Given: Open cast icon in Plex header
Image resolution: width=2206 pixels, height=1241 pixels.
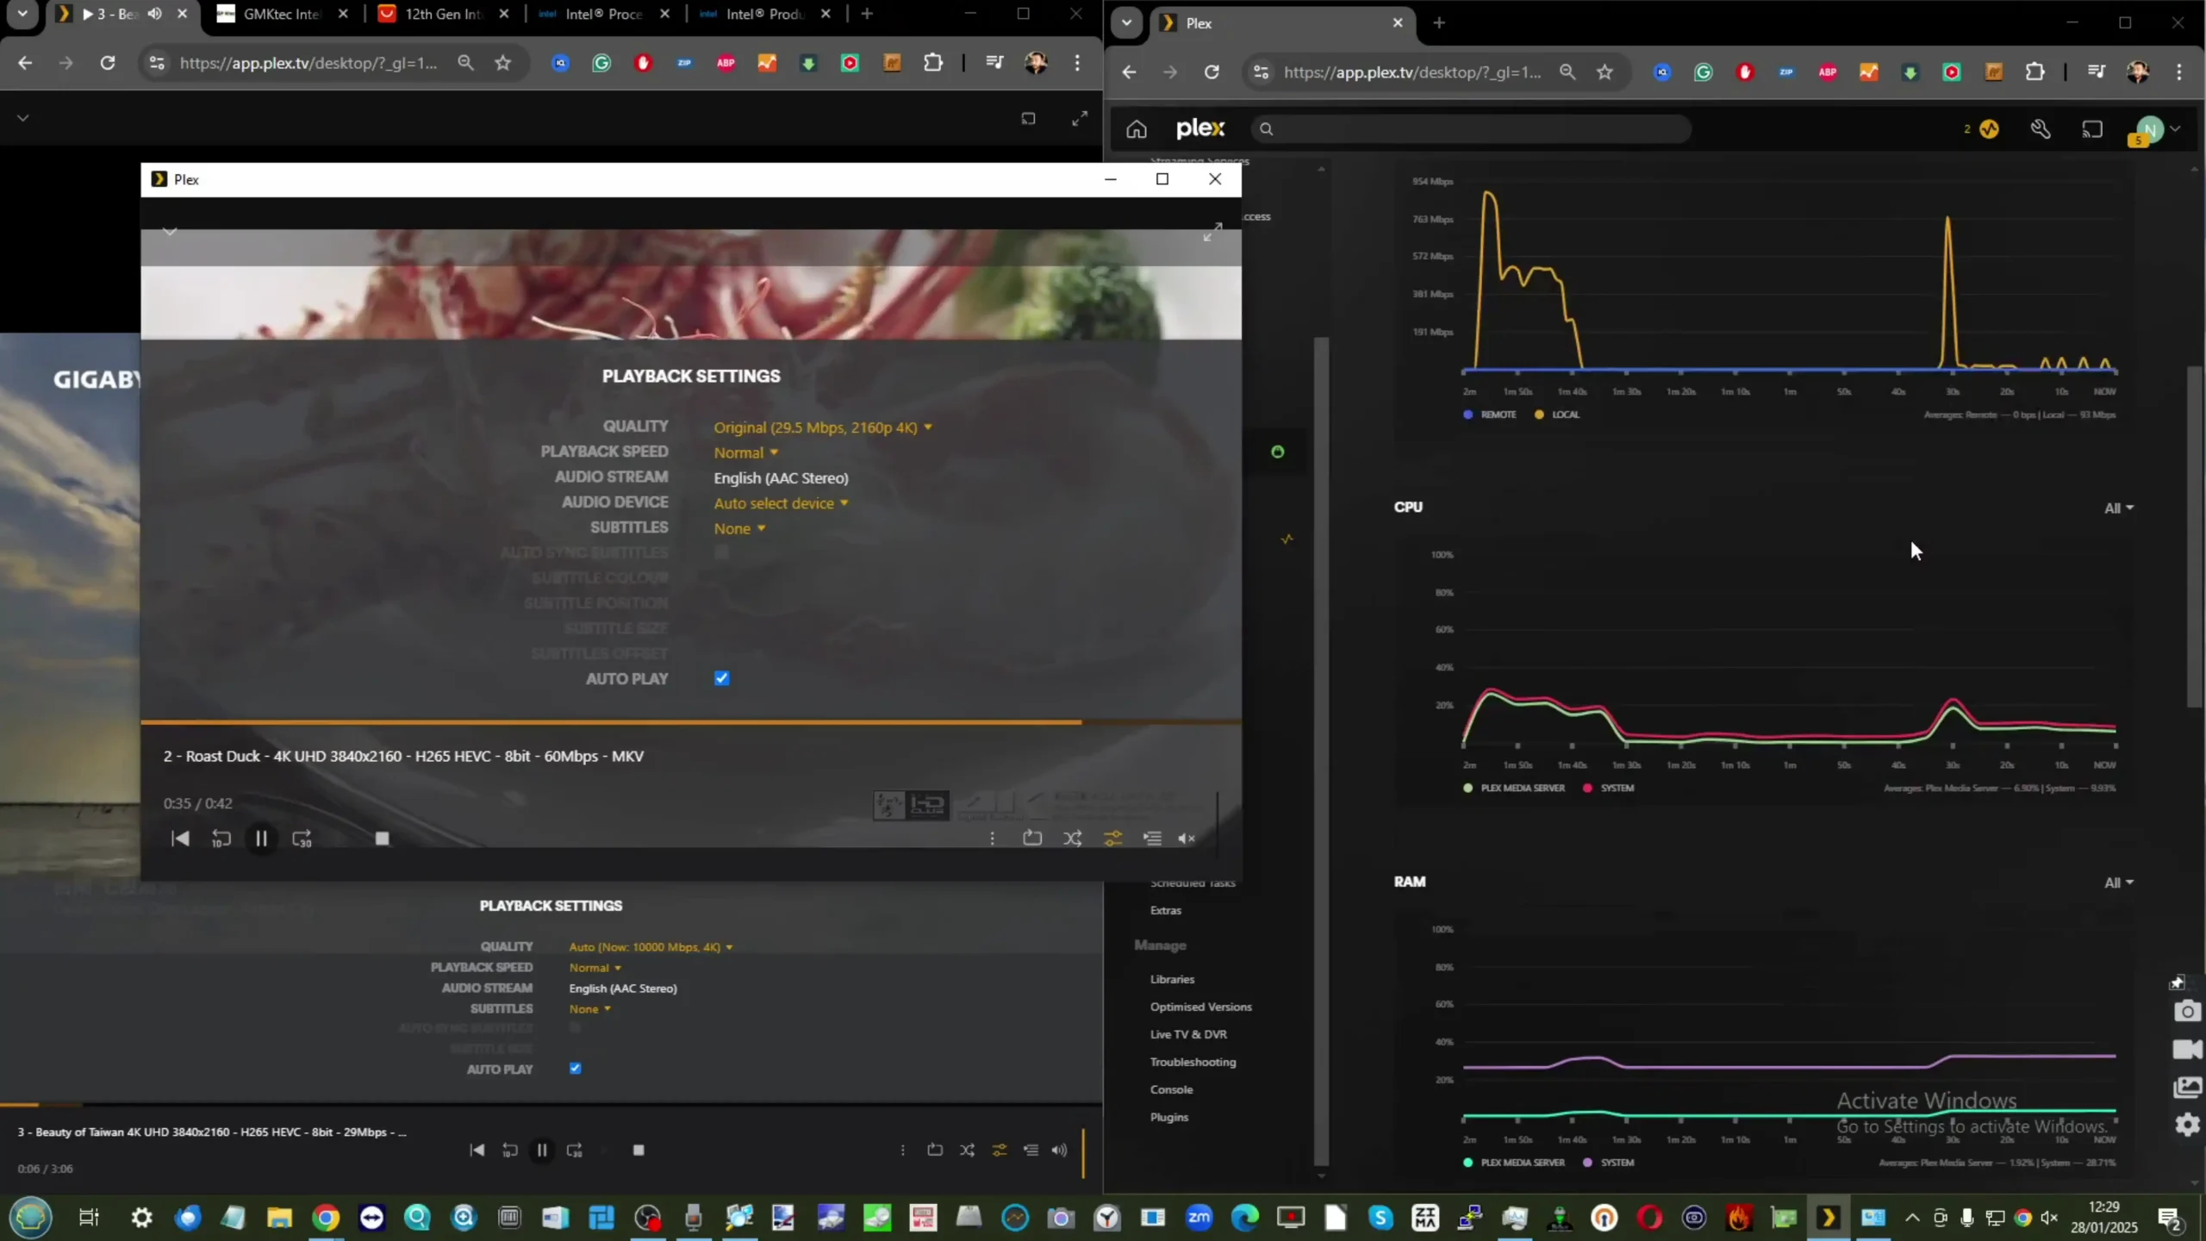Looking at the screenshot, I should (2092, 128).
